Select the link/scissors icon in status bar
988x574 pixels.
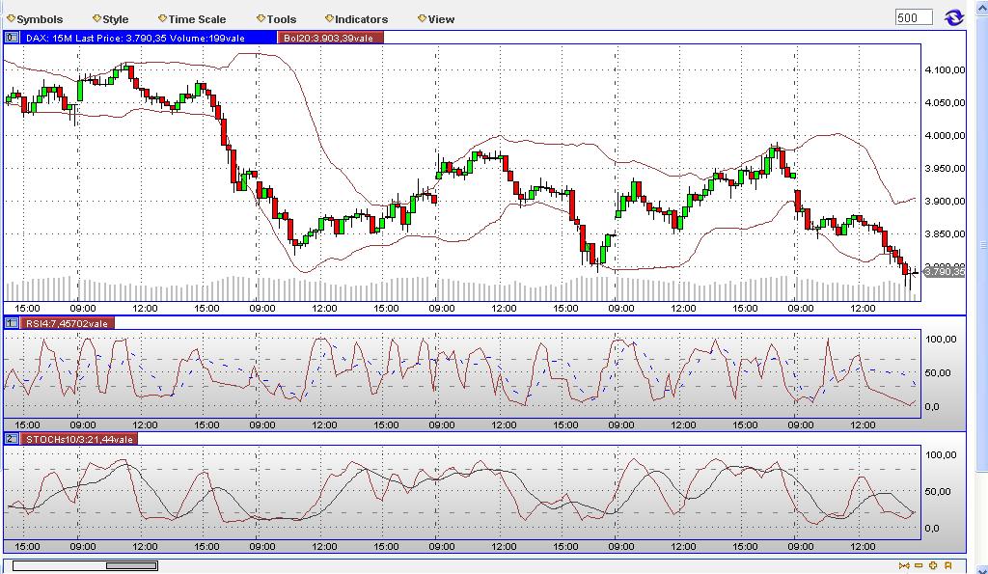[904, 567]
